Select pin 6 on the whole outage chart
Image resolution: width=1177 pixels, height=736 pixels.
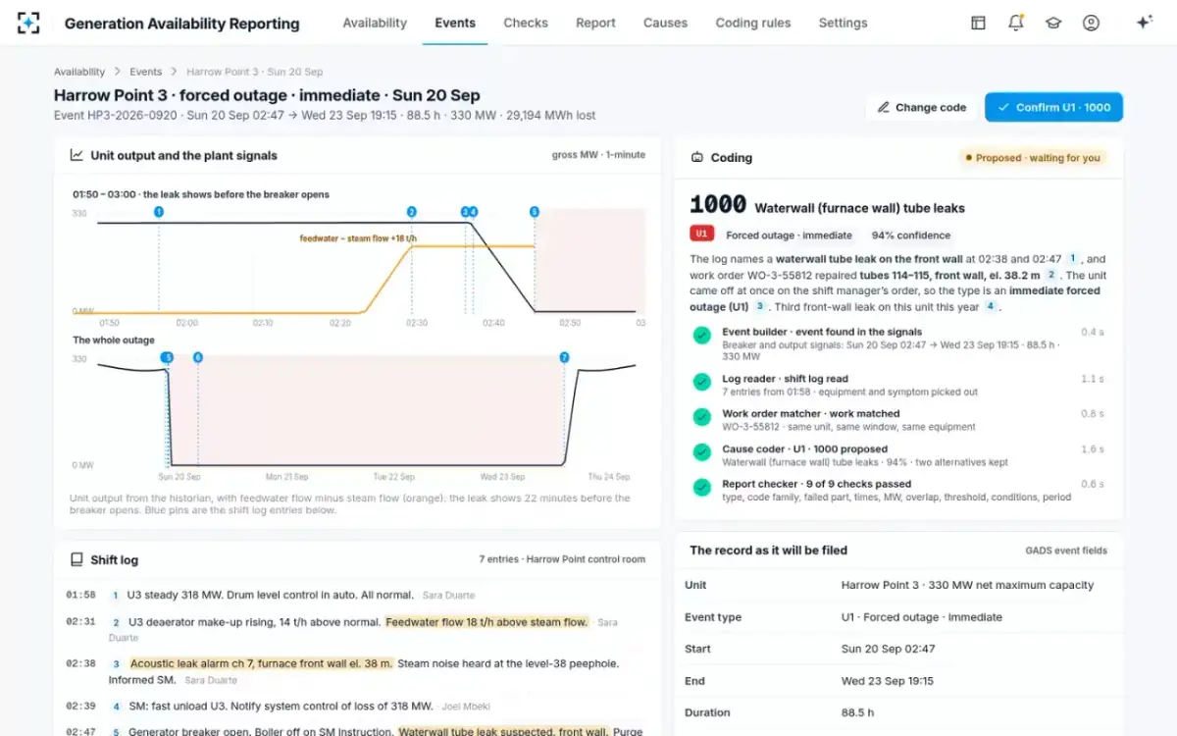[x=198, y=358]
